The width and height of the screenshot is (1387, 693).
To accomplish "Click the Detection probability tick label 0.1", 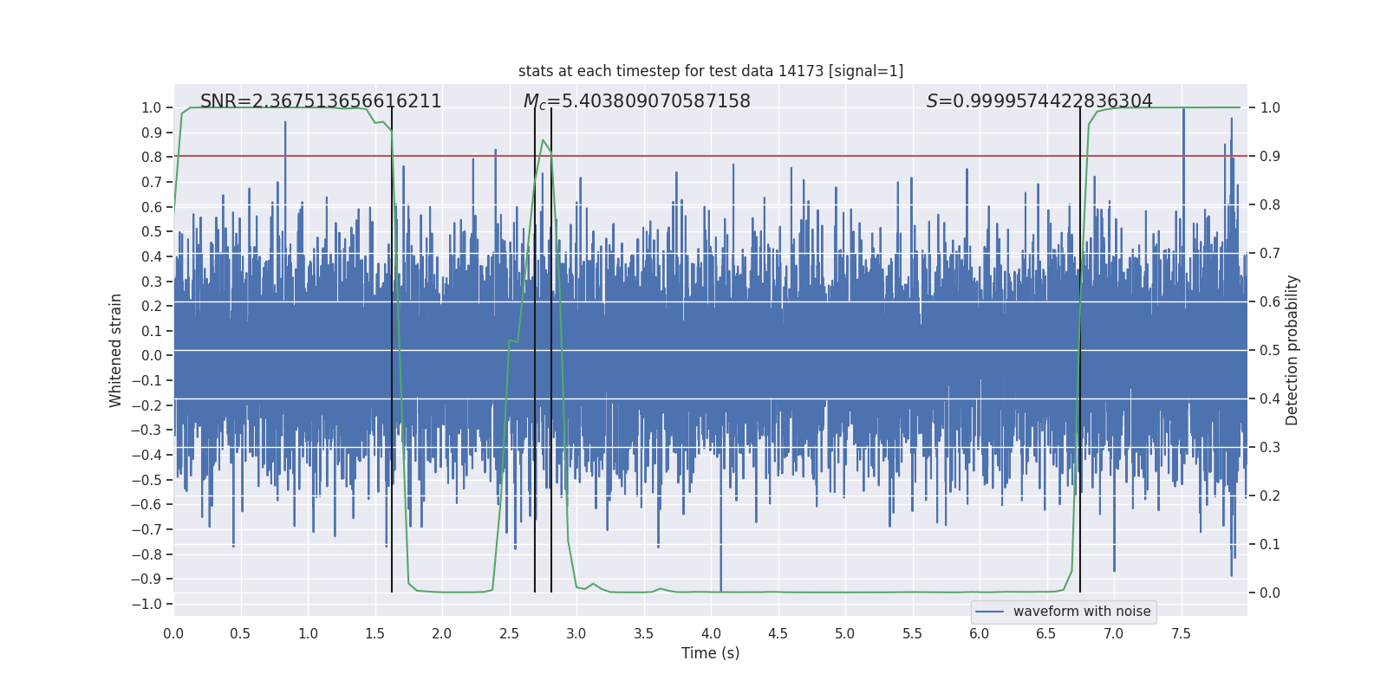I will pyautogui.click(x=1270, y=545).
